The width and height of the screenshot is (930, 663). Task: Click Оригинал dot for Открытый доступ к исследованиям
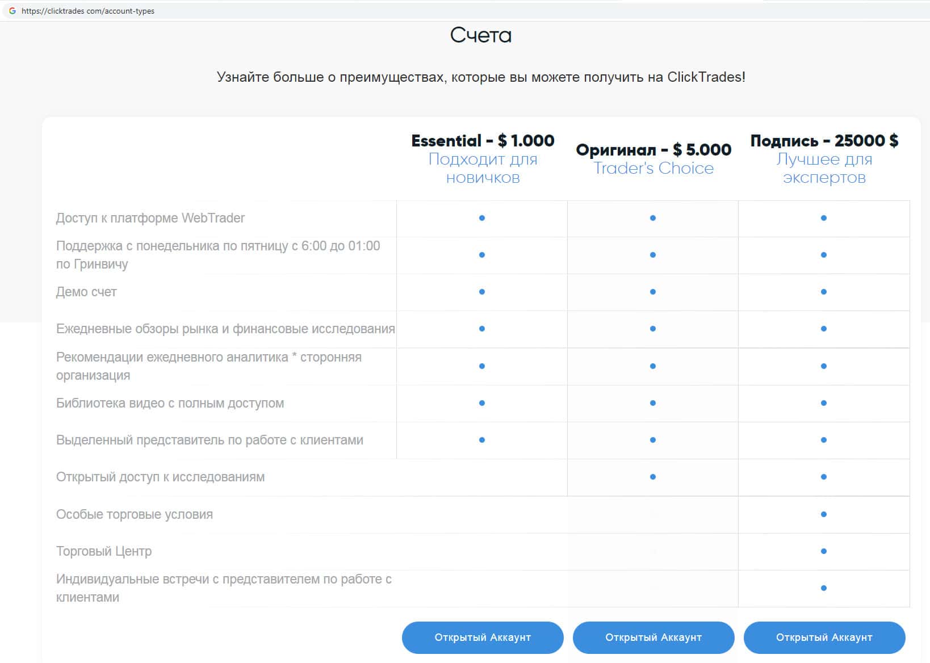point(653,477)
